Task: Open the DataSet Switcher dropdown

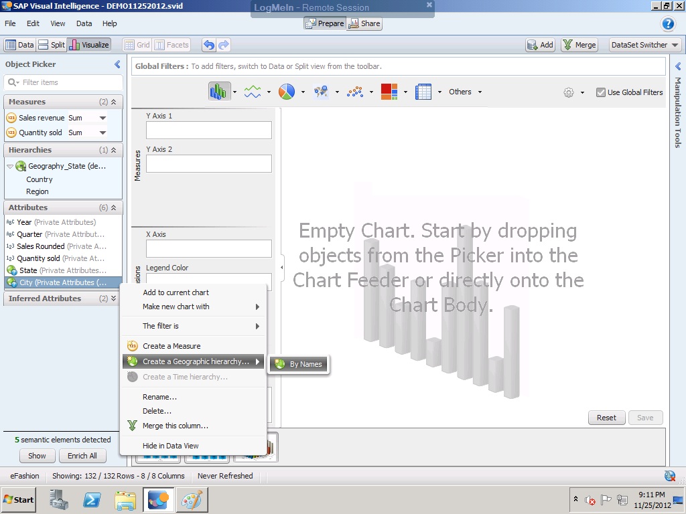Action: 645,45
